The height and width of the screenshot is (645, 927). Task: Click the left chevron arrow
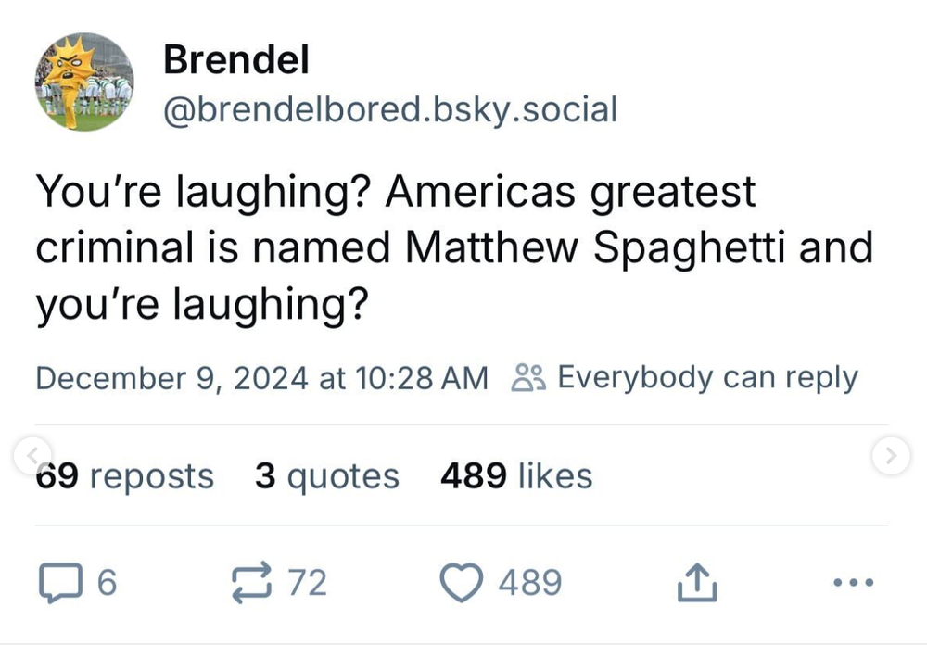click(x=32, y=456)
